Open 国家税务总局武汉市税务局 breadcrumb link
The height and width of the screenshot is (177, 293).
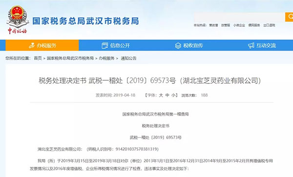(70, 58)
